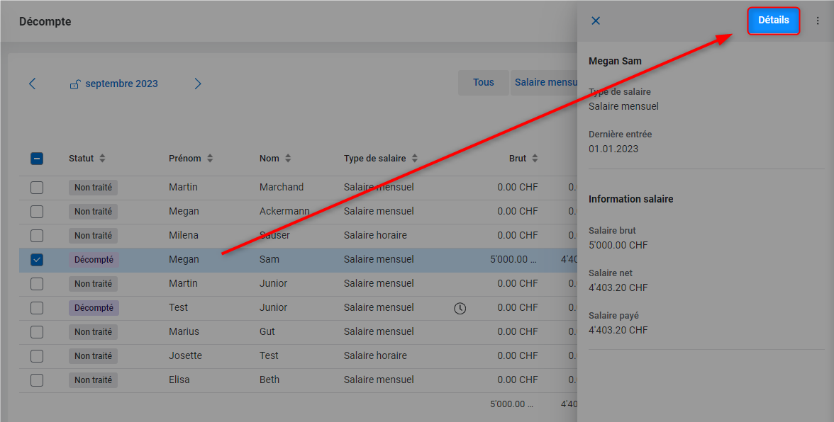Close the Megan Sam side panel

point(596,21)
